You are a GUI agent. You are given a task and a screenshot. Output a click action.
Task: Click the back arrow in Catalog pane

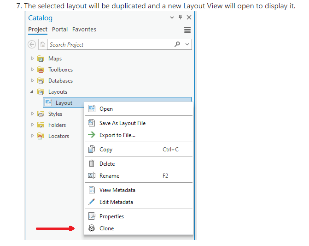click(x=32, y=45)
